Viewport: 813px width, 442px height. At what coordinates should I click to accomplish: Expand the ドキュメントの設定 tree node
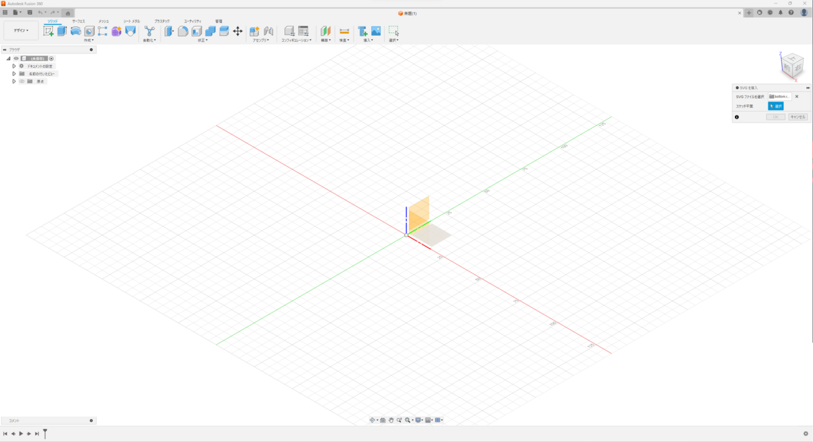pos(14,66)
